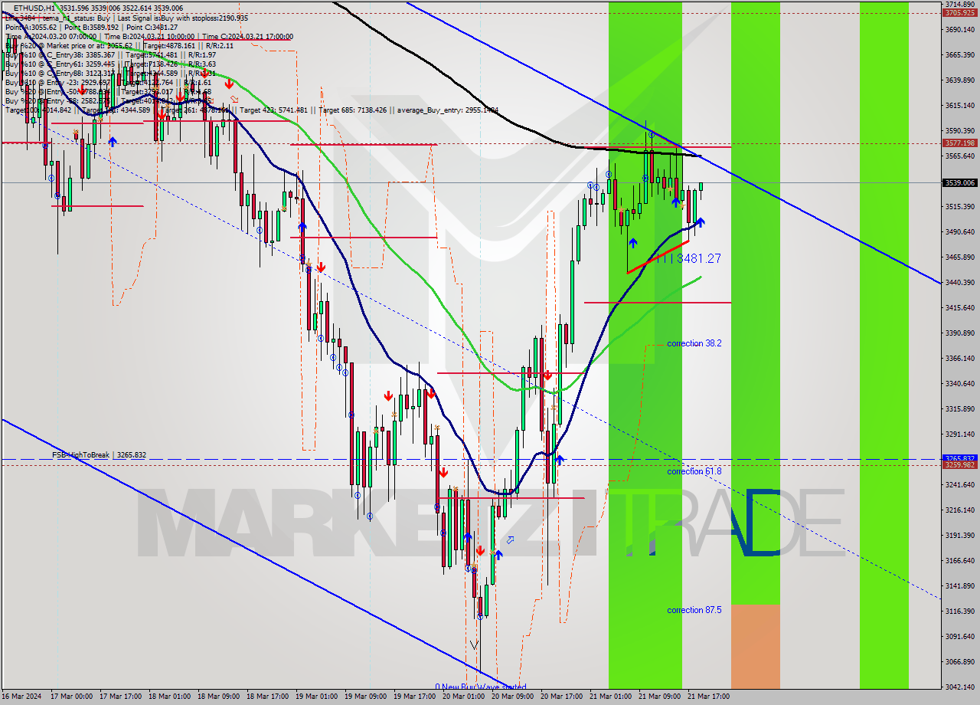This screenshot has height=705, width=980.
Task: Click the red 3259.982 price tag
Action: 959,464
